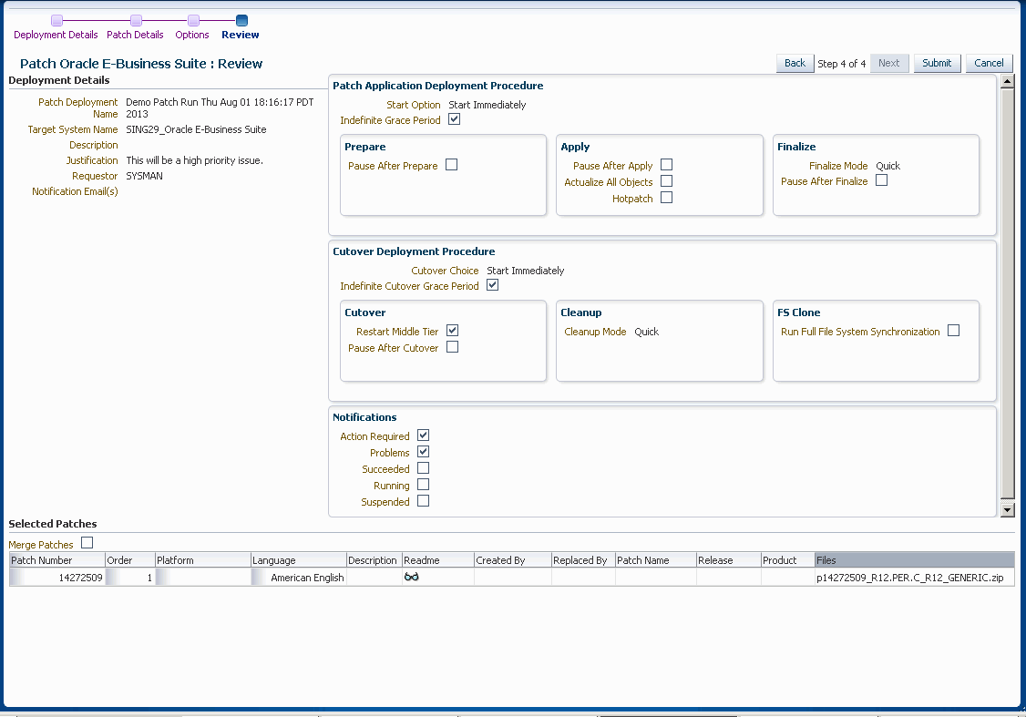This screenshot has width=1026, height=717.
Task: Toggle Indefinite Cutover Grace Period checkbox
Action: pyautogui.click(x=493, y=285)
